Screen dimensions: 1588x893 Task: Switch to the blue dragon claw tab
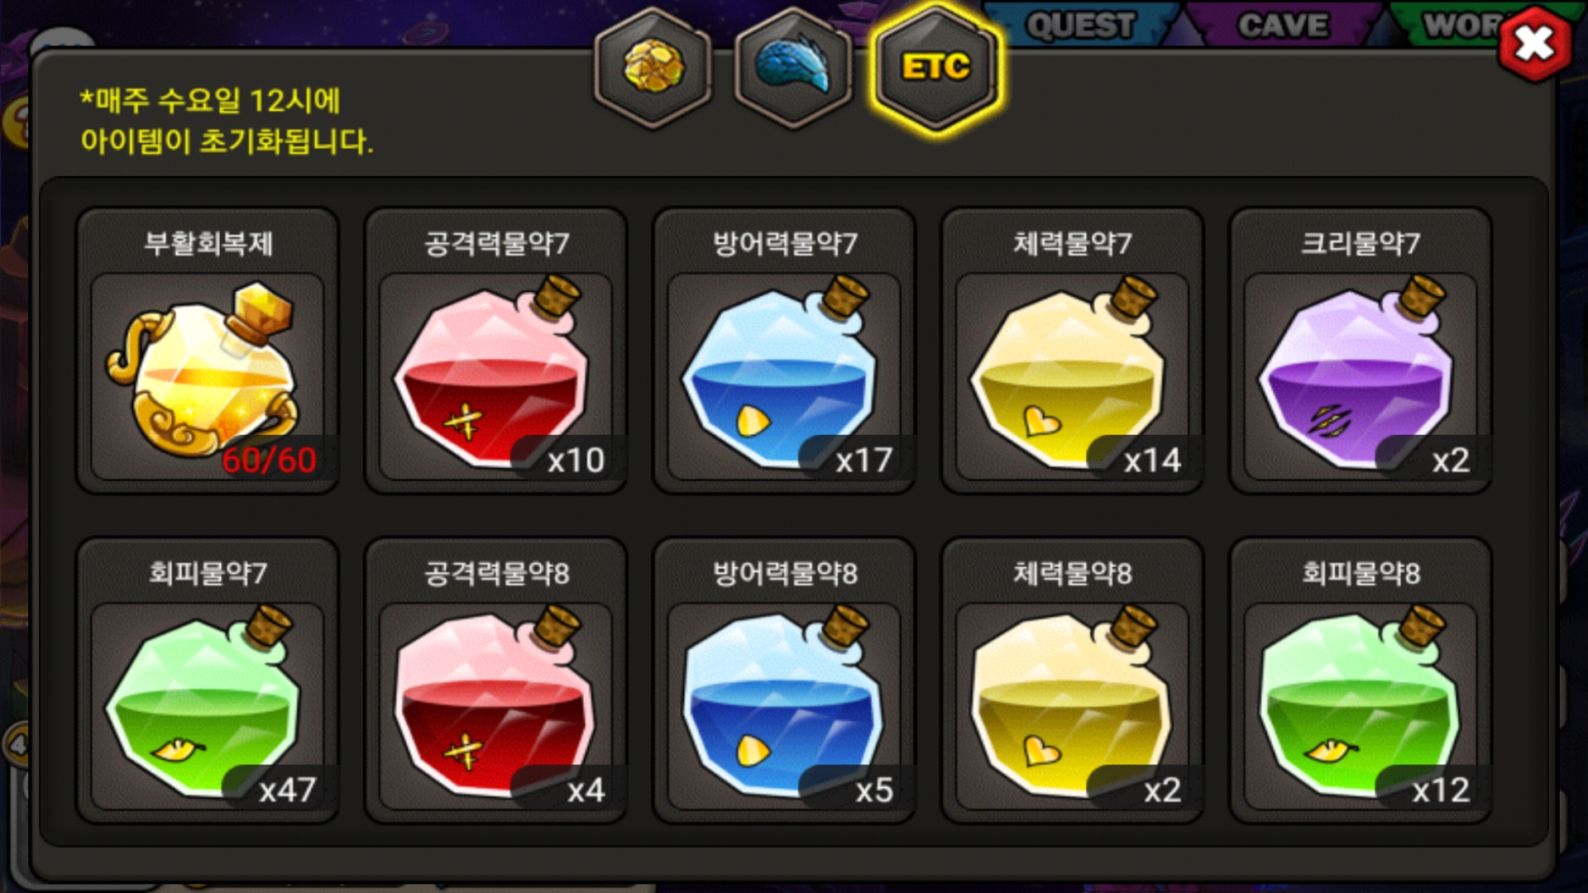pos(793,66)
